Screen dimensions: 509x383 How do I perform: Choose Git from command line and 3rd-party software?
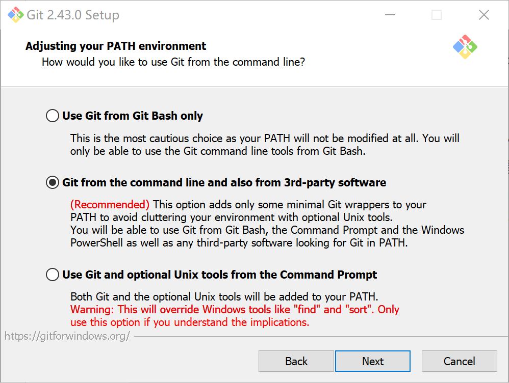click(53, 182)
